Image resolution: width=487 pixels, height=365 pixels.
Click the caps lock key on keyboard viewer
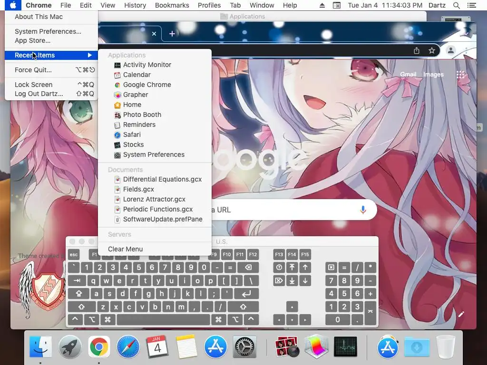click(x=78, y=294)
